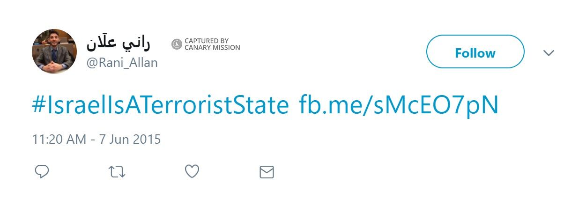
Task: Open more actions arrow beside Follow
Action: (x=549, y=53)
